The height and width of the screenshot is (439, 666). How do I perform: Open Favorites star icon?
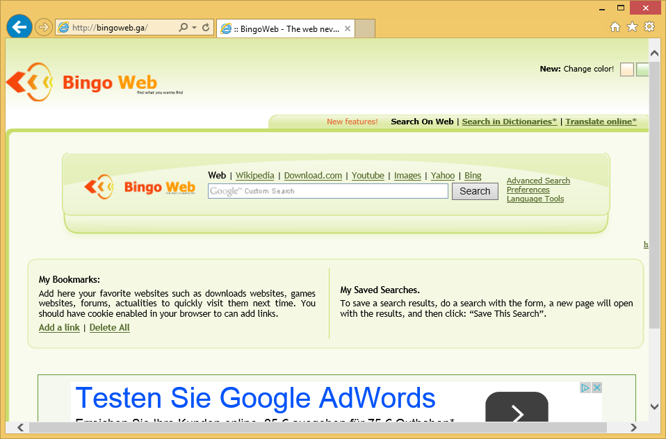point(633,27)
